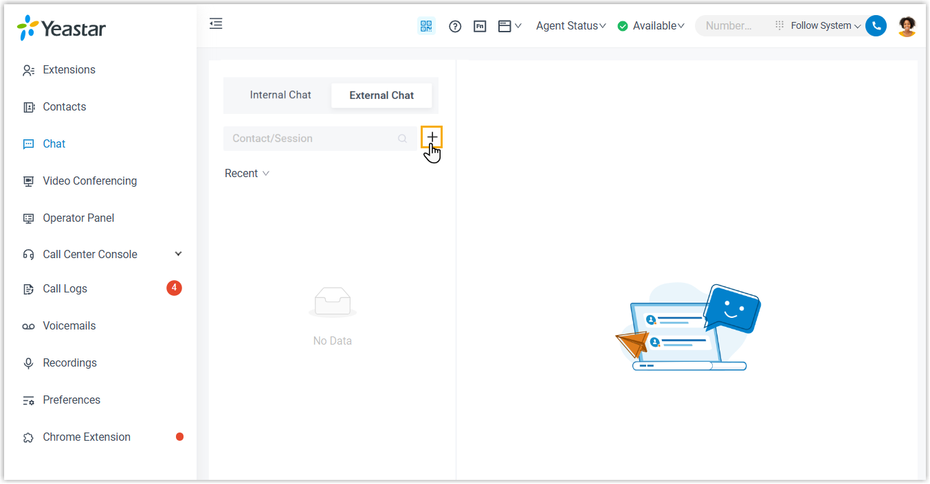Expand the Call Center Console submenu
Viewport: 930px width, 484px height.
(x=178, y=254)
